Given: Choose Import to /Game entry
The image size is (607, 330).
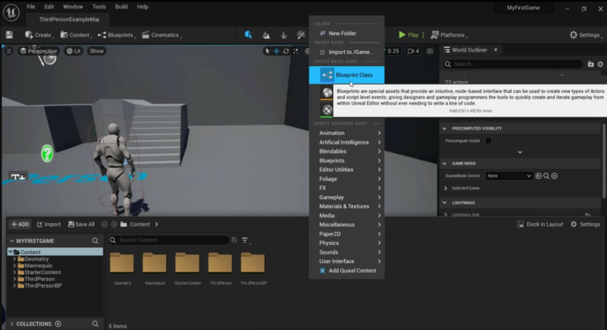Looking at the screenshot, I should [x=346, y=53].
